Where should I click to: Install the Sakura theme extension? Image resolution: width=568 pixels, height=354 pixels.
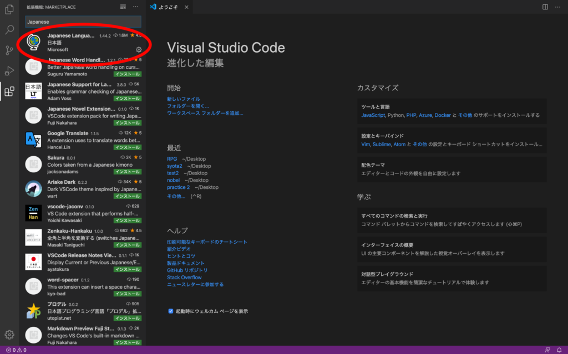tap(128, 172)
